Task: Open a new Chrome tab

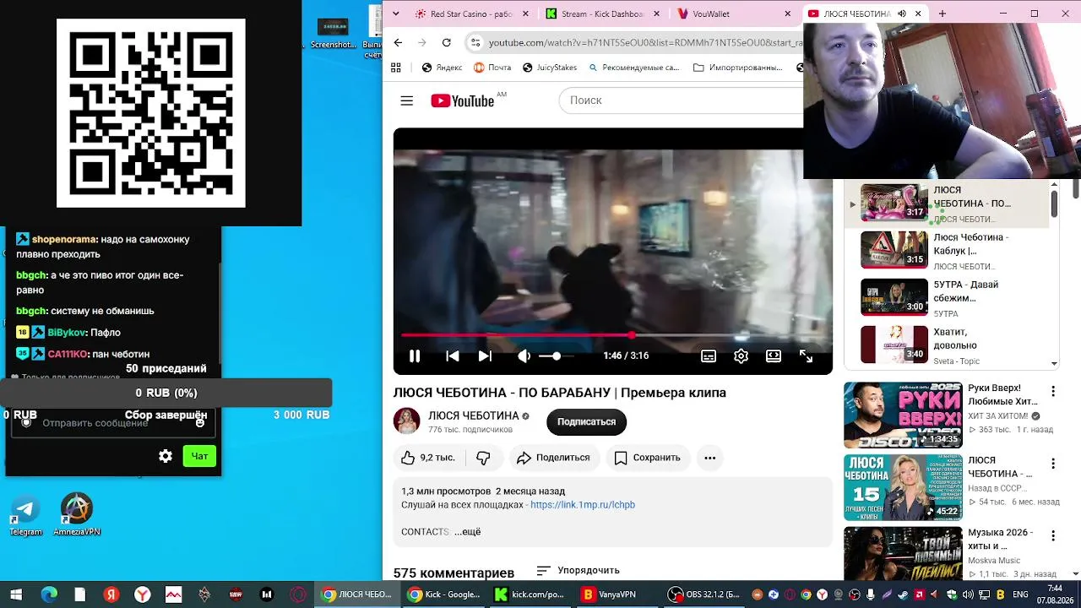Action: click(x=942, y=14)
